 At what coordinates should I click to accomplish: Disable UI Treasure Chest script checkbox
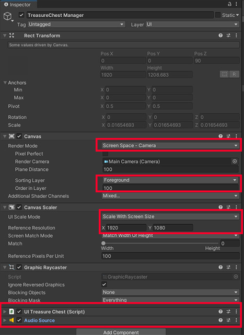click(x=19, y=311)
